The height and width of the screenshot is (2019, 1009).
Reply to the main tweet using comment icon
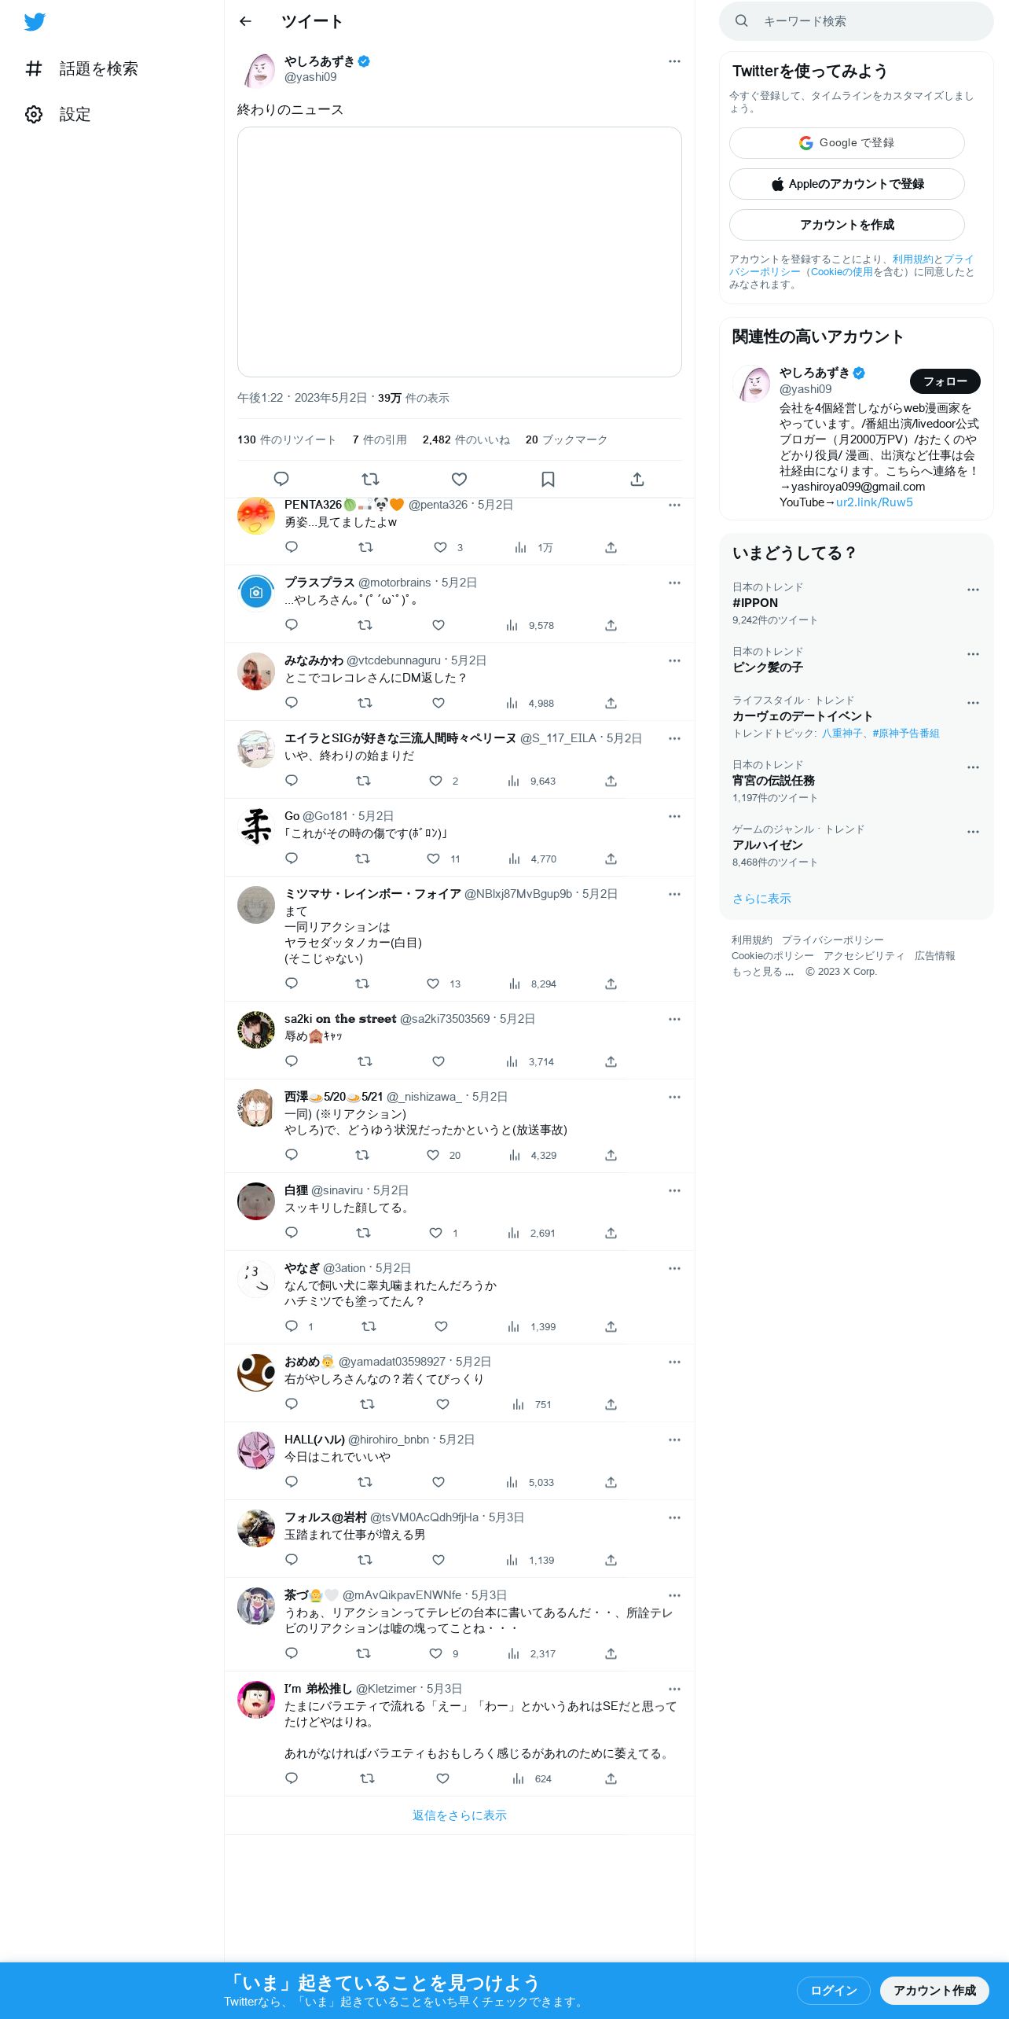[x=281, y=479]
